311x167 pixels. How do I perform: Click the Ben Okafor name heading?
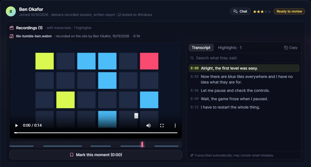point(31,9)
